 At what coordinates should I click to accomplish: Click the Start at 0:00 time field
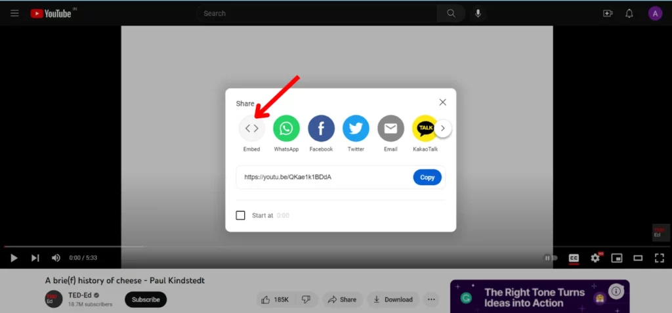pos(283,215)
